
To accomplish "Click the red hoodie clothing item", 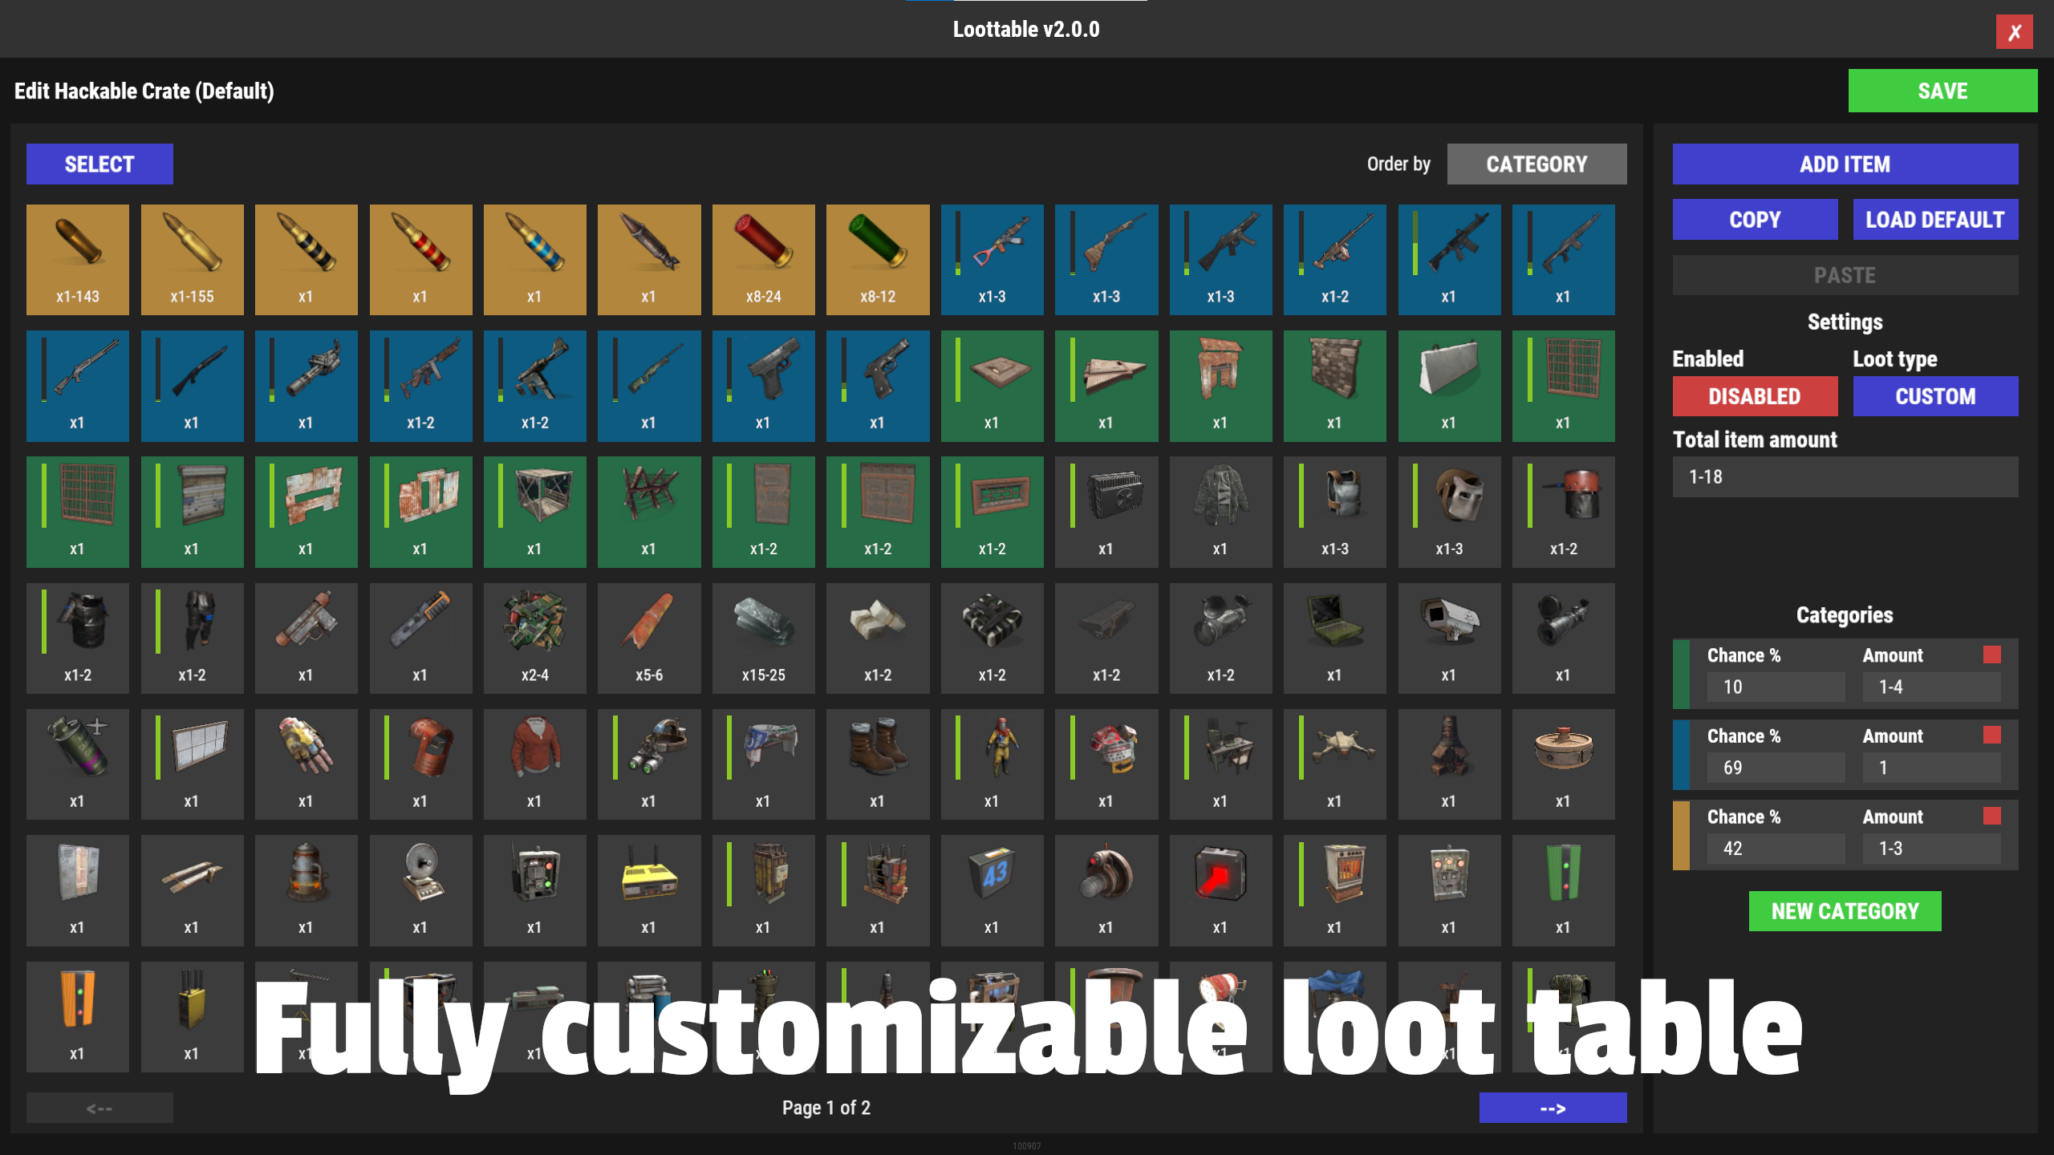I will tap(534, 763).
